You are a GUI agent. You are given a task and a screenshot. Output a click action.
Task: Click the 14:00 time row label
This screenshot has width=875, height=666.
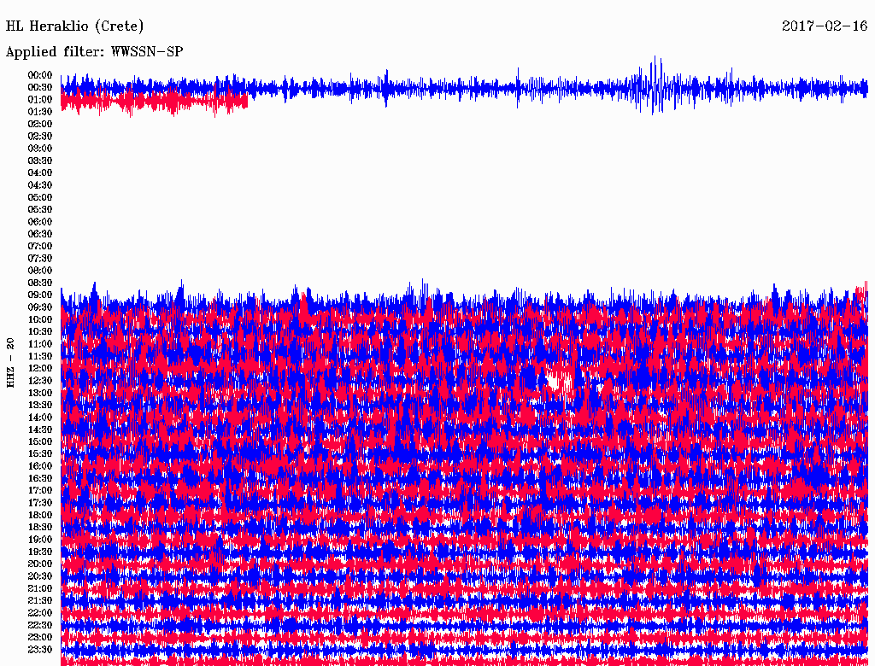(x=40, y=417)
